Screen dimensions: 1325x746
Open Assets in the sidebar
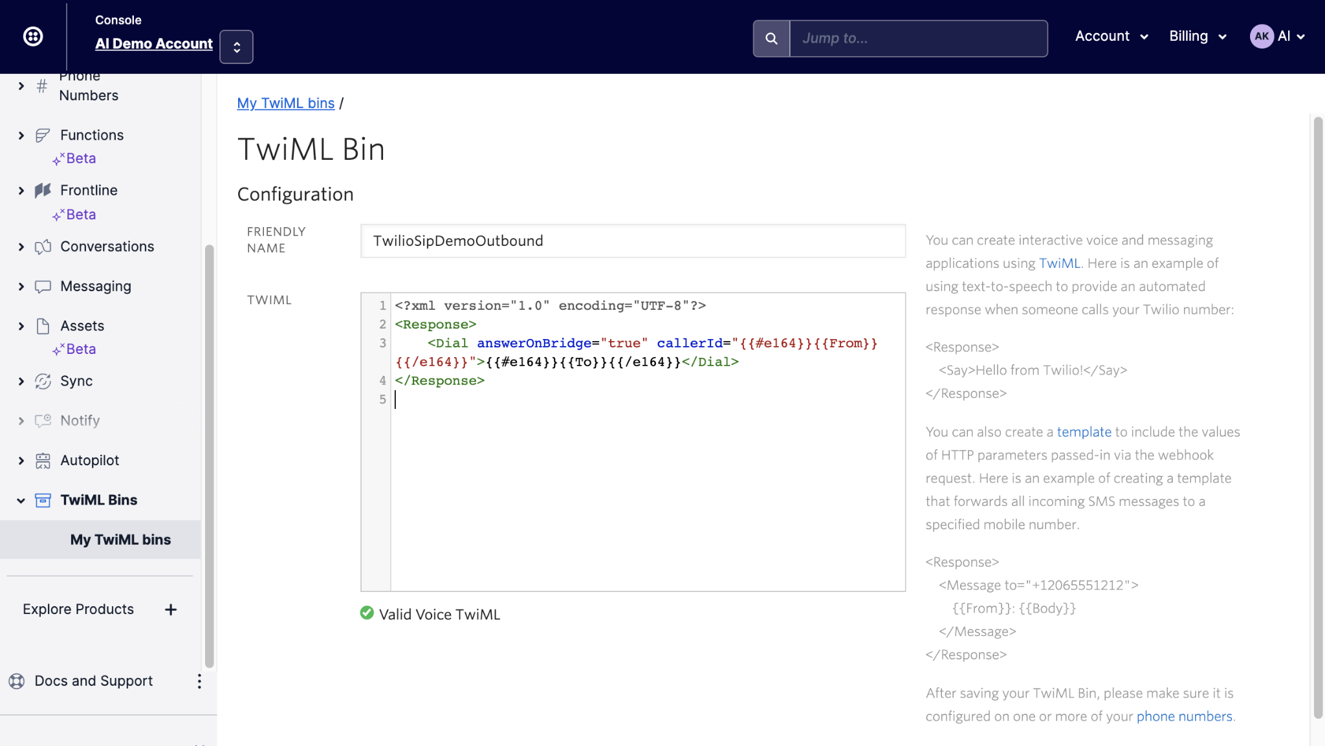coord(82,326)
